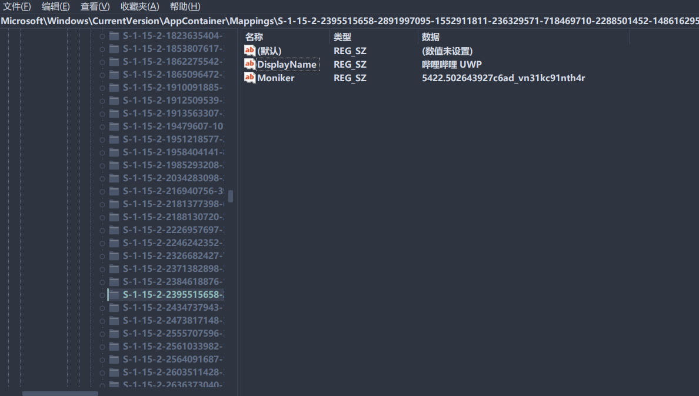
Task: Click folder icon of S-1-15-2-1951218577 key
Action: [114, 139]
